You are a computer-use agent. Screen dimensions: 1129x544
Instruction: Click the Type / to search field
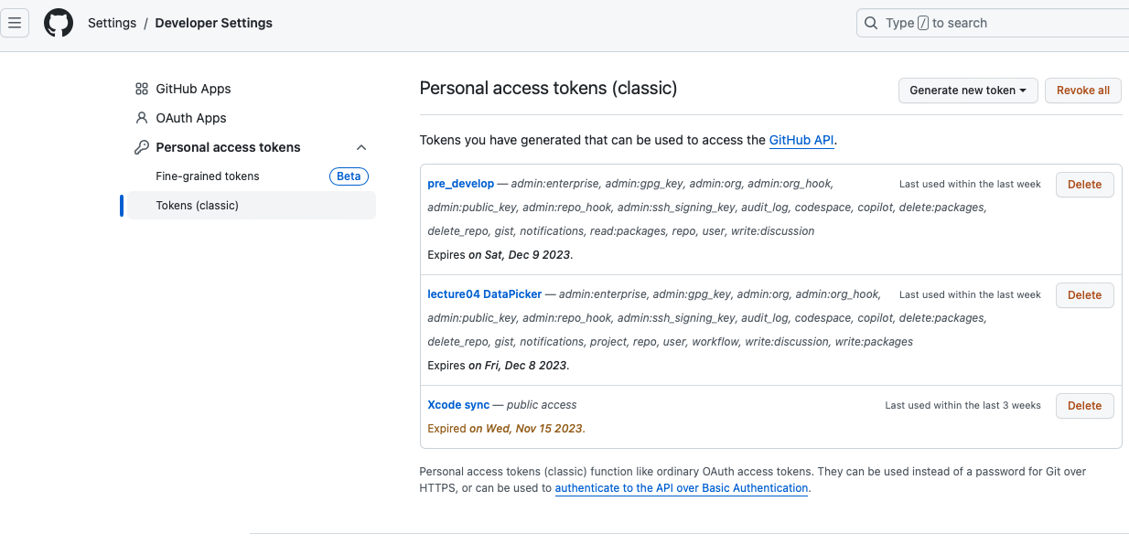coord(997,23)
